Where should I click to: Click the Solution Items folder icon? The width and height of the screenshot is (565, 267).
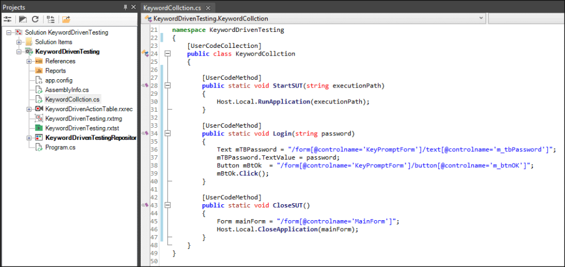(x=29, y=42)
